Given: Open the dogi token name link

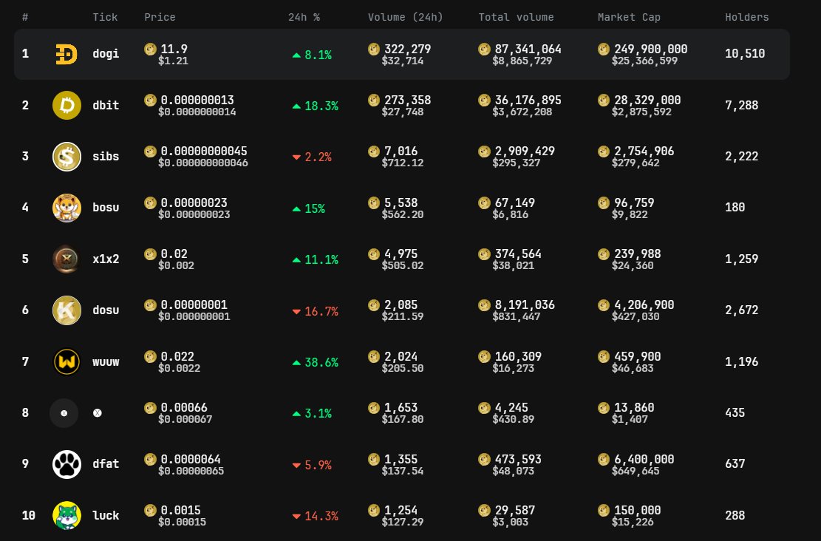Looking at the screenshot, I should coord(106,53).
